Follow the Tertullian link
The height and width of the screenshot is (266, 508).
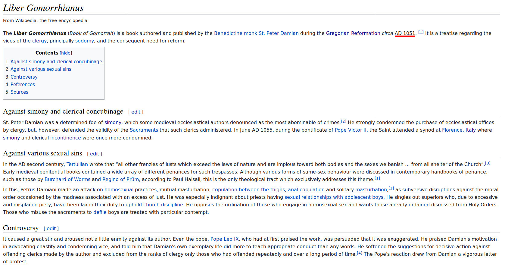pyautogui.click(x=77, y=164)
